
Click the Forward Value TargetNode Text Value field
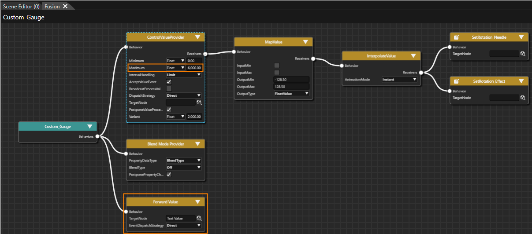(181, 218)
